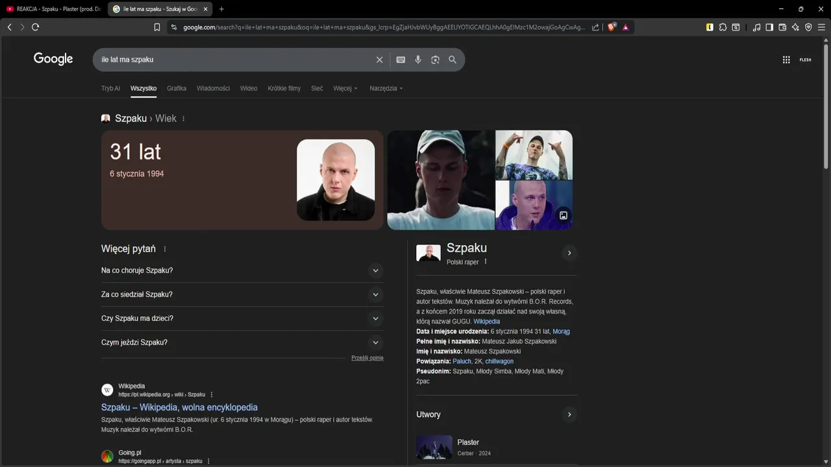Expand 'Czy Szpaku ma dzieci?' question
This screenshot has height=467, width=831.
[x=242, y=318]
